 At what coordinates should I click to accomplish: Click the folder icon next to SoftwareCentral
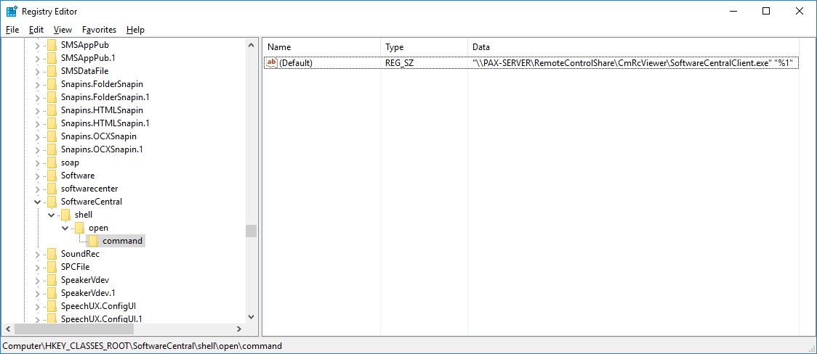pos(52,202)
